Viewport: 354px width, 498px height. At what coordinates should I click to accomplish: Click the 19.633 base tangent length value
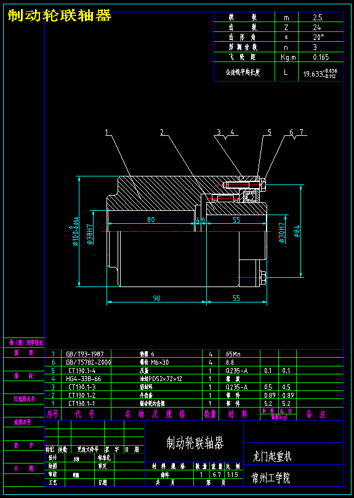pos(320,74)
